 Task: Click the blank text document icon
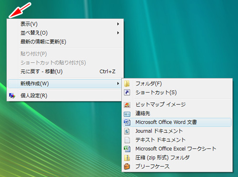coord(127,140)
